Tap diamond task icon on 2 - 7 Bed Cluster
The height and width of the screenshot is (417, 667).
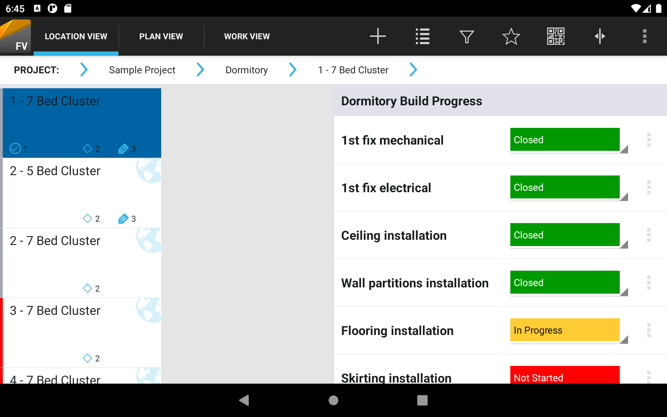click(88, 288)
